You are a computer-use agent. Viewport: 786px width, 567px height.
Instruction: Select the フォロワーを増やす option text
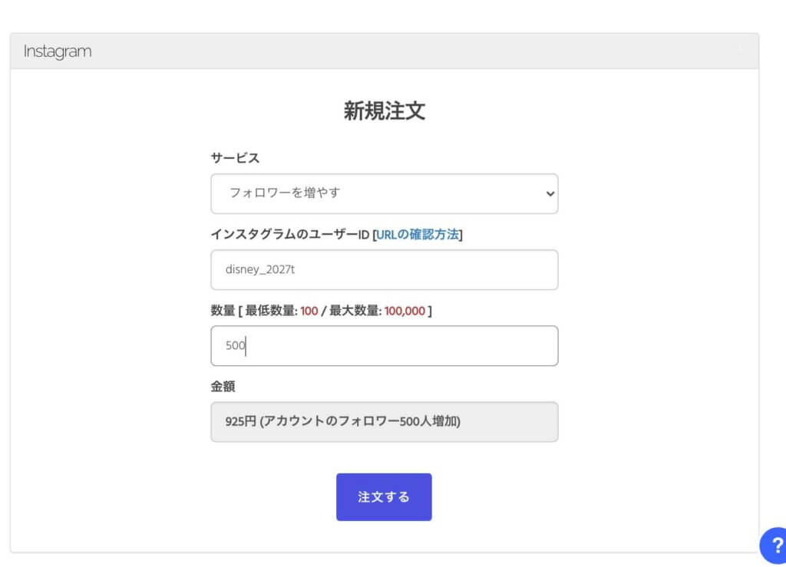[285, 193]
